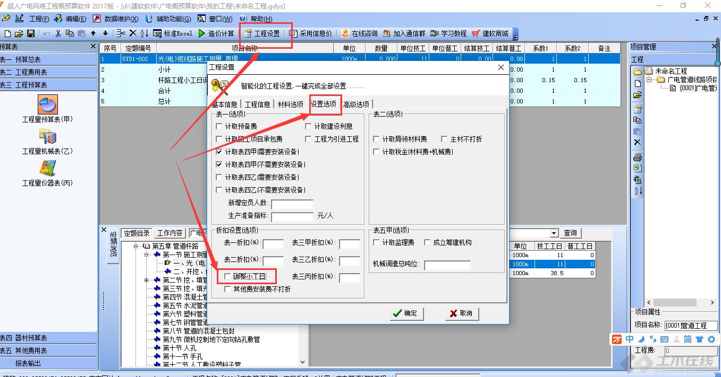Switch to 工程信息 tab in dialog
This screenshot has height=377, width=721.
pos(257,104)
